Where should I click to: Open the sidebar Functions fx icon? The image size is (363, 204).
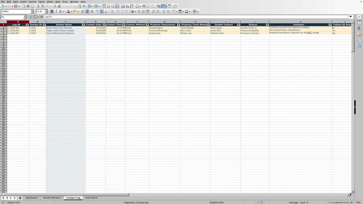(x=359, y=46)
